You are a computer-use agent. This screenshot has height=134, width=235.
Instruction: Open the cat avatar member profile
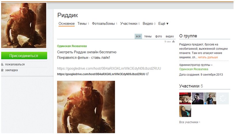pyautogui.click(x=185, y=98)
